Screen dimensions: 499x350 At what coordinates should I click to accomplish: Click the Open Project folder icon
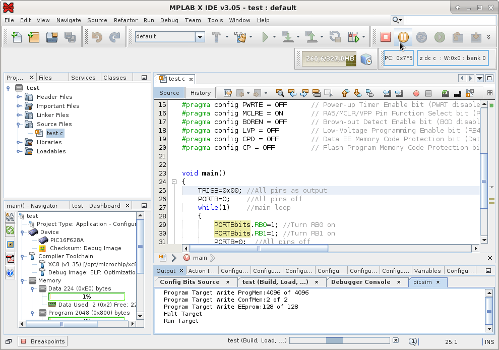(x=52, y=37)
